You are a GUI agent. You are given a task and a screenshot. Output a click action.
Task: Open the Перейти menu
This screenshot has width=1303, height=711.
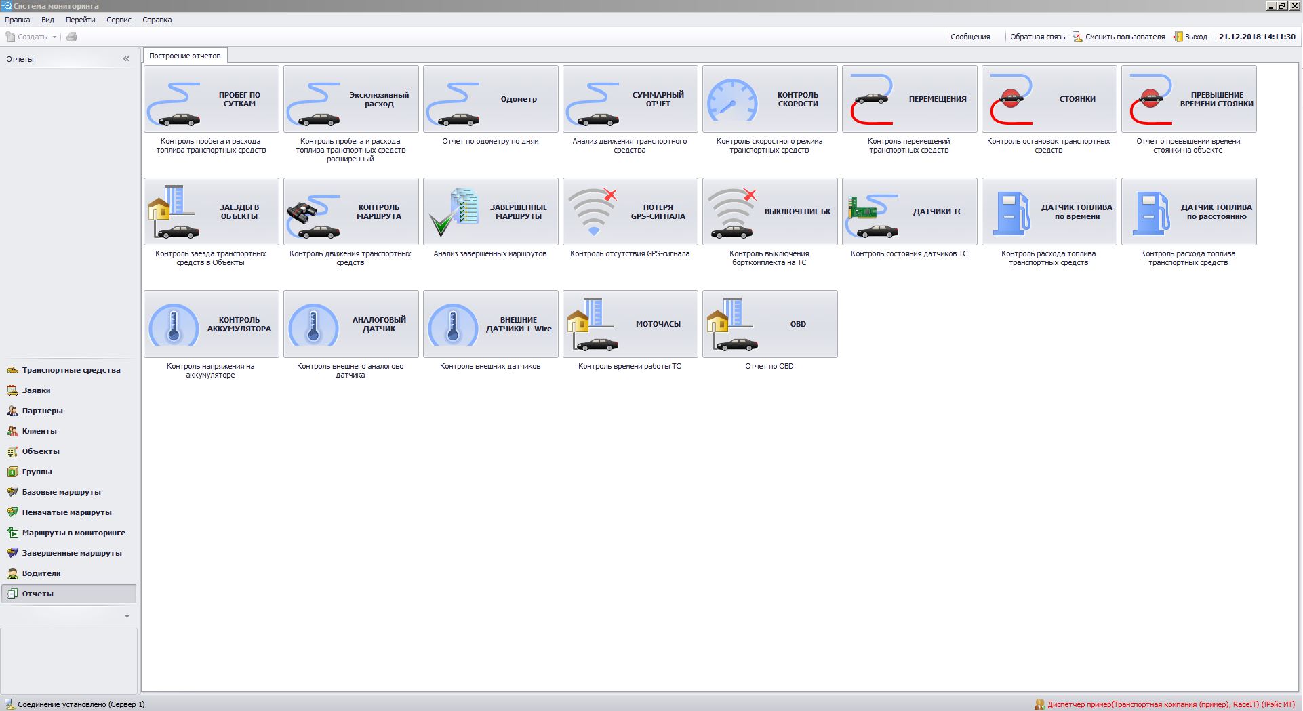[81, 20]
